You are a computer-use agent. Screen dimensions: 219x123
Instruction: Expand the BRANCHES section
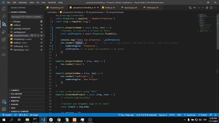26,97
